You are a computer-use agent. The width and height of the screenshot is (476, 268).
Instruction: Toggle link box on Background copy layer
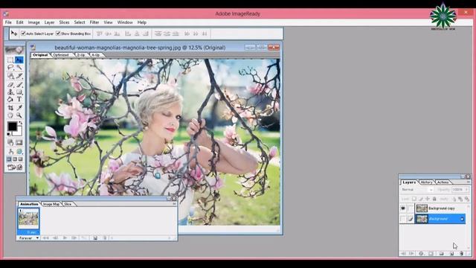pyautogui.click(x=410, y=208)
